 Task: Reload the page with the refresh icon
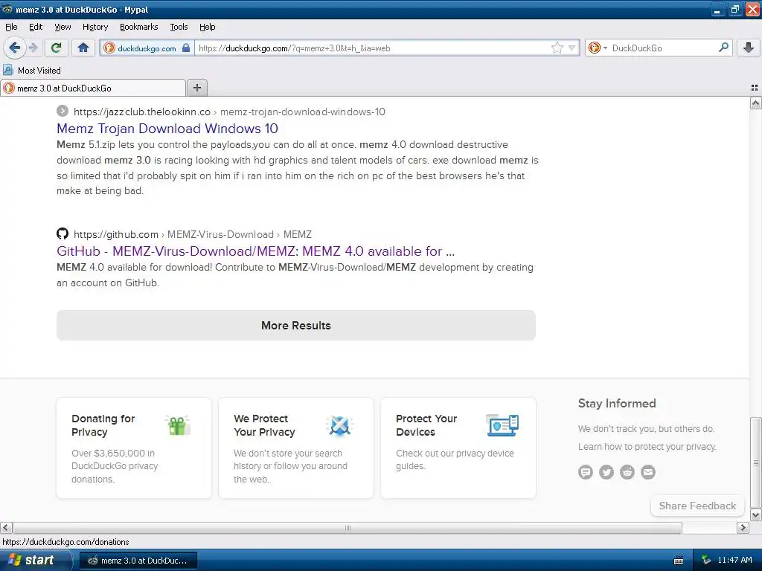[56, 48]
